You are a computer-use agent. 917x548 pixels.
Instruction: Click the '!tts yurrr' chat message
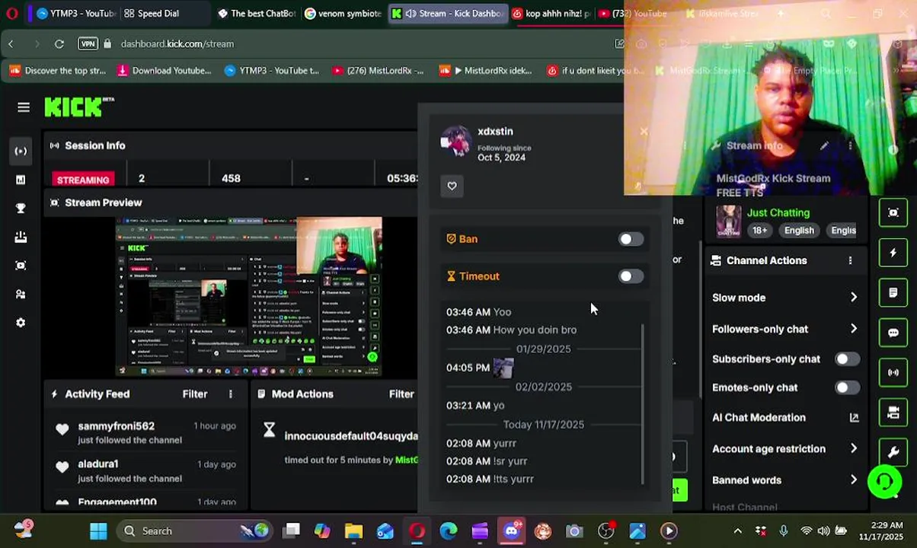513,479
